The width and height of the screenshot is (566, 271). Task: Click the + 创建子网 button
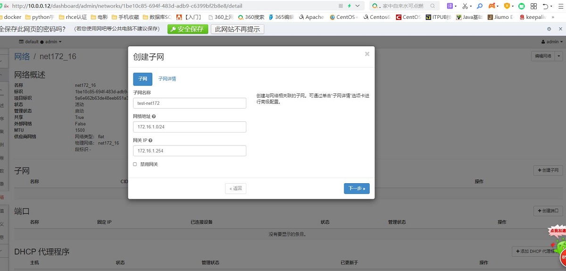click(x=548, y=170)
